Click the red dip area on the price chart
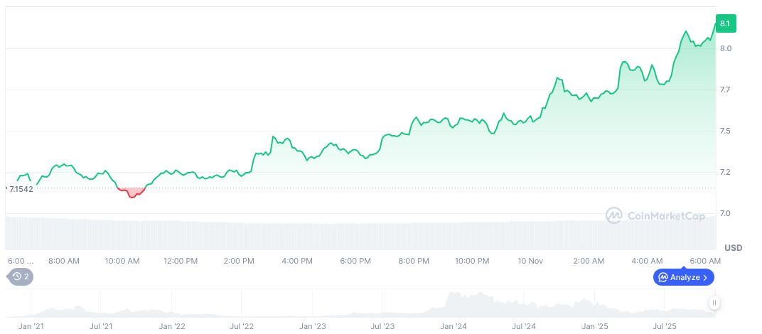The width and height of the screenshot is (762, 334). click(132, 192)
